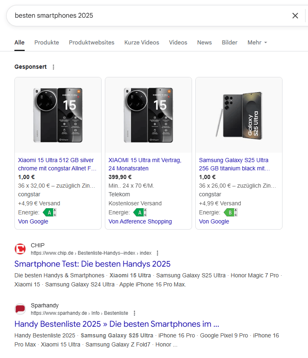Open the three-dot menu for the CHIP result
The image size is (308, 358).
(x=157, y=253)
